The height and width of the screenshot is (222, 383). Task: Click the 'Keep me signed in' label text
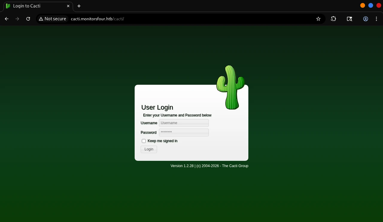click(x=162, y=141)
